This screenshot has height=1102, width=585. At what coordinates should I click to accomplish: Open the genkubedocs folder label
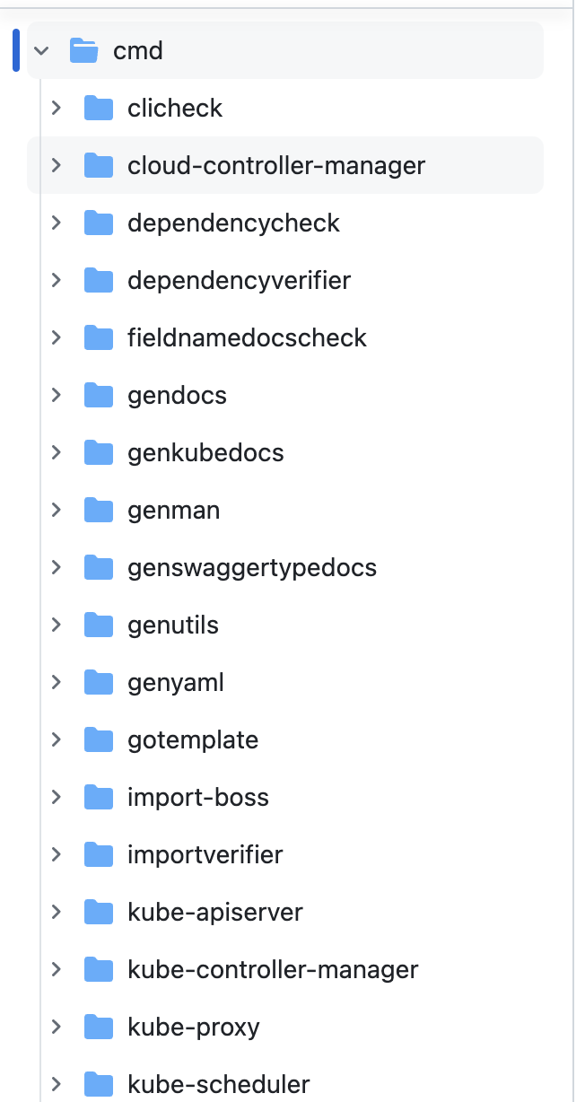point(205,453)
